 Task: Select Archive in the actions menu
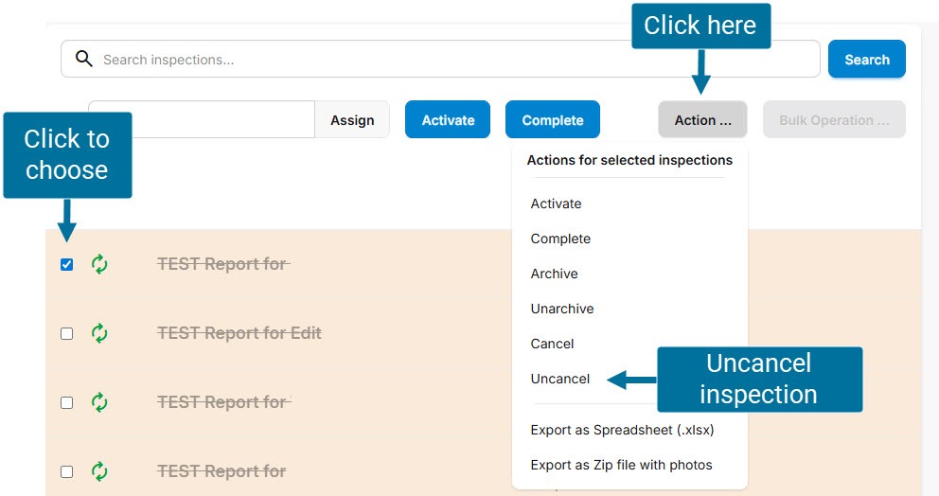pos(555,274)
